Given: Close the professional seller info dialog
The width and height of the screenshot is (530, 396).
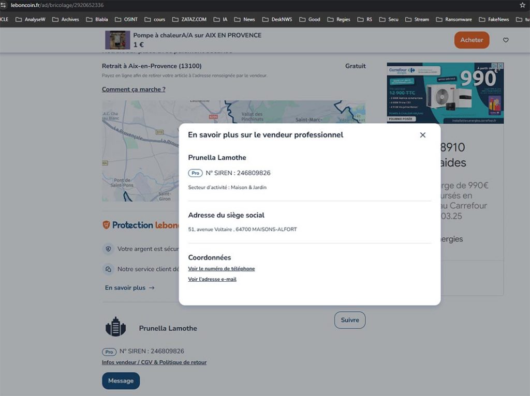Looking at the screenshot, I should pos(422,135).
